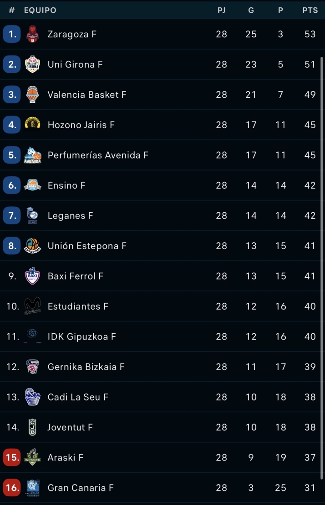Click the Valencia Basket F logo
The height and width of the screenshot is (505, 325).
point(32,95)
